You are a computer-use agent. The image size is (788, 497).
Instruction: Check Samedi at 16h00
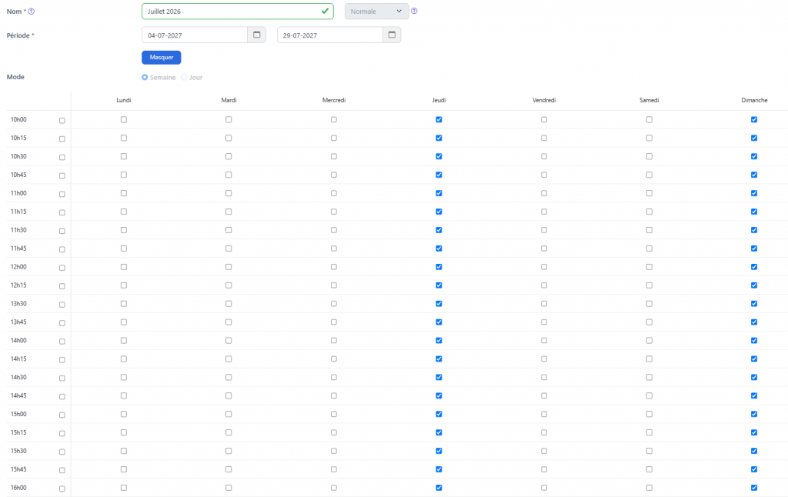[x=649, y=488]
